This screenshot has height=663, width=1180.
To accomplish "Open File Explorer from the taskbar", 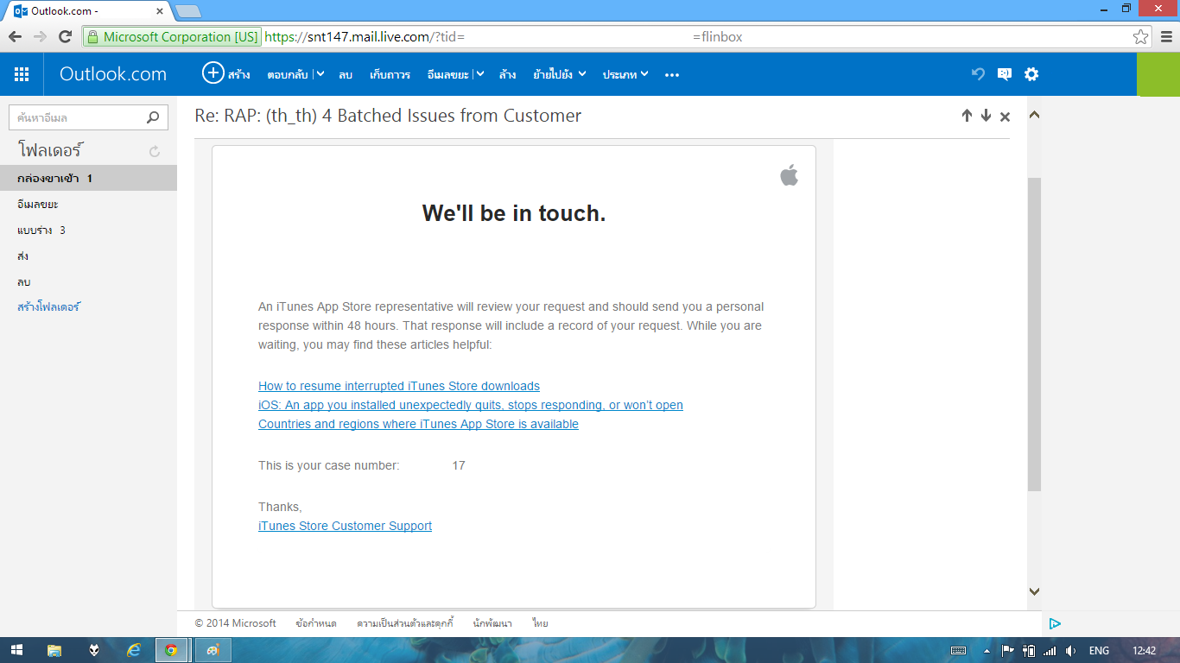I will click(54, 650).
